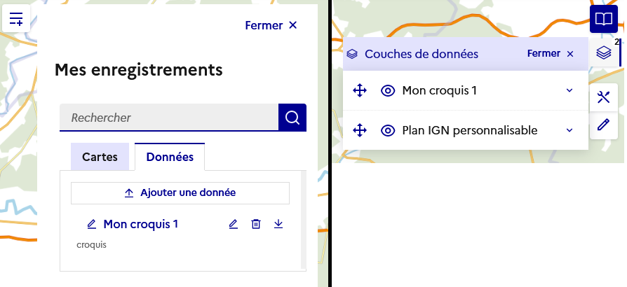The image size is (627, 287).
Task: Open the catalogue book icon button
Action: pyautogui.click(x=603, y=19)
